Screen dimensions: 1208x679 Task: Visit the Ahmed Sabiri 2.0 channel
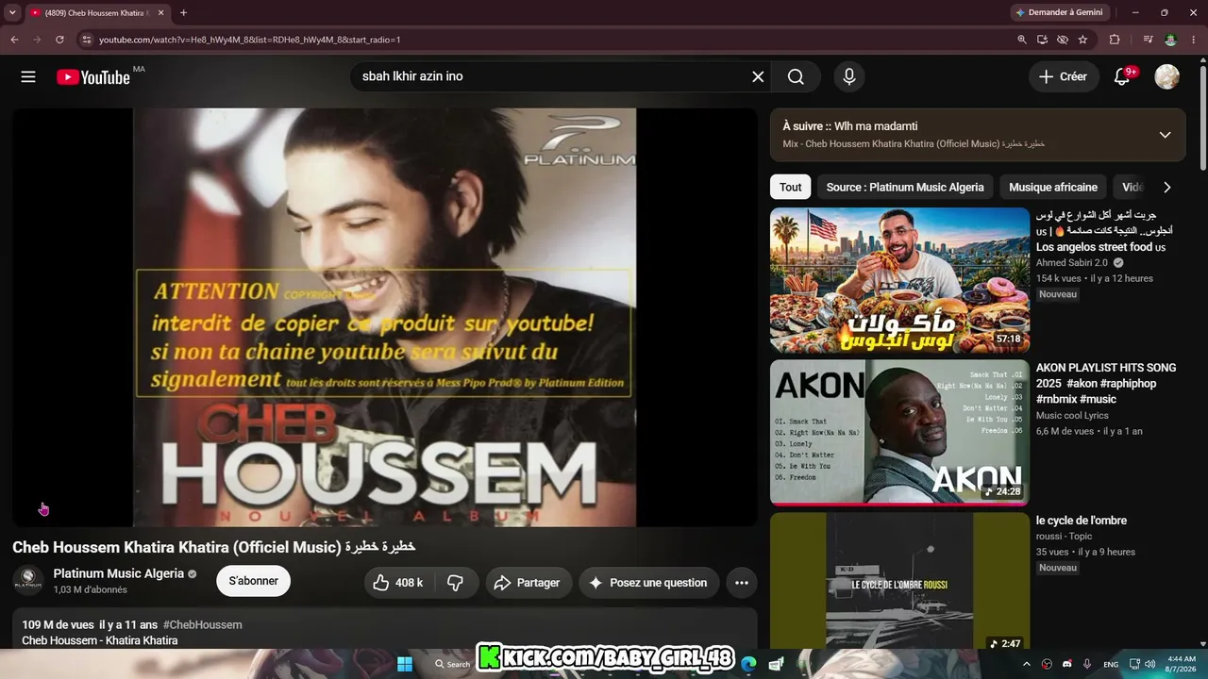click(x=1072, y=262)
